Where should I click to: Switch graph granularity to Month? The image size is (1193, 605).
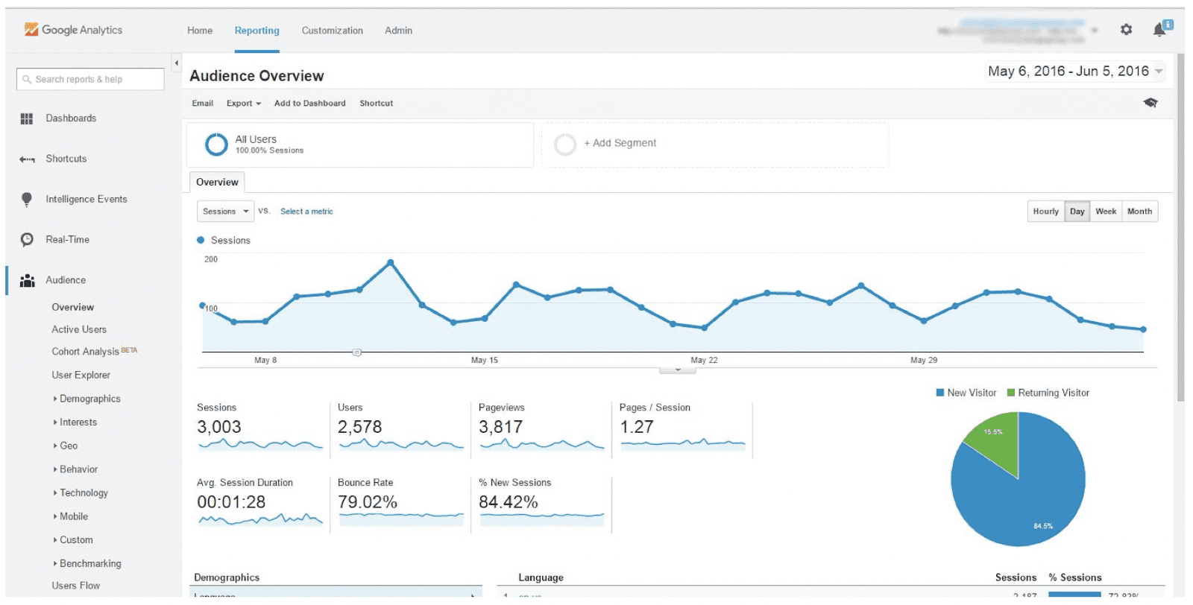pos(1139,212)
